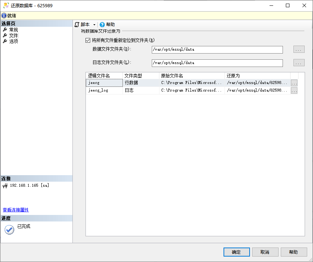Select the jeecg_log logical file row
The width and height of the screenshot is (313, 262).
pyautogui.click(x=104, y=90)
